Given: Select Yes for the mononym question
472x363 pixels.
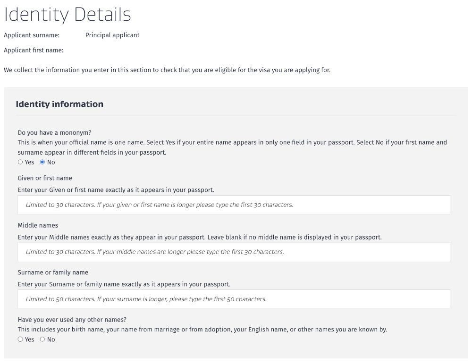Looking at the screenshot, I should 20,162.
